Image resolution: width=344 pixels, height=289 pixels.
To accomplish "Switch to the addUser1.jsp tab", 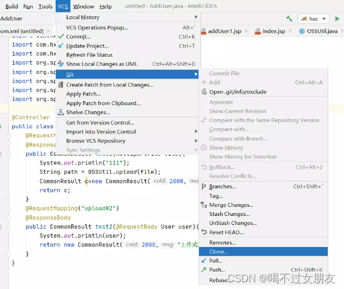I will point(224,31).
